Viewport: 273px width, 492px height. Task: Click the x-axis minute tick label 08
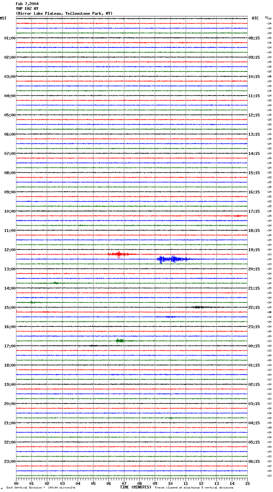(139, 483)
